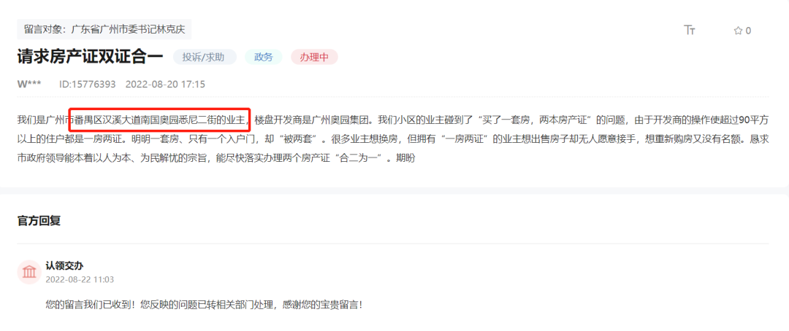This screenshot has width=789, height=331.
Task: Click the red-highlighted address text
Action: pos(160,120)
